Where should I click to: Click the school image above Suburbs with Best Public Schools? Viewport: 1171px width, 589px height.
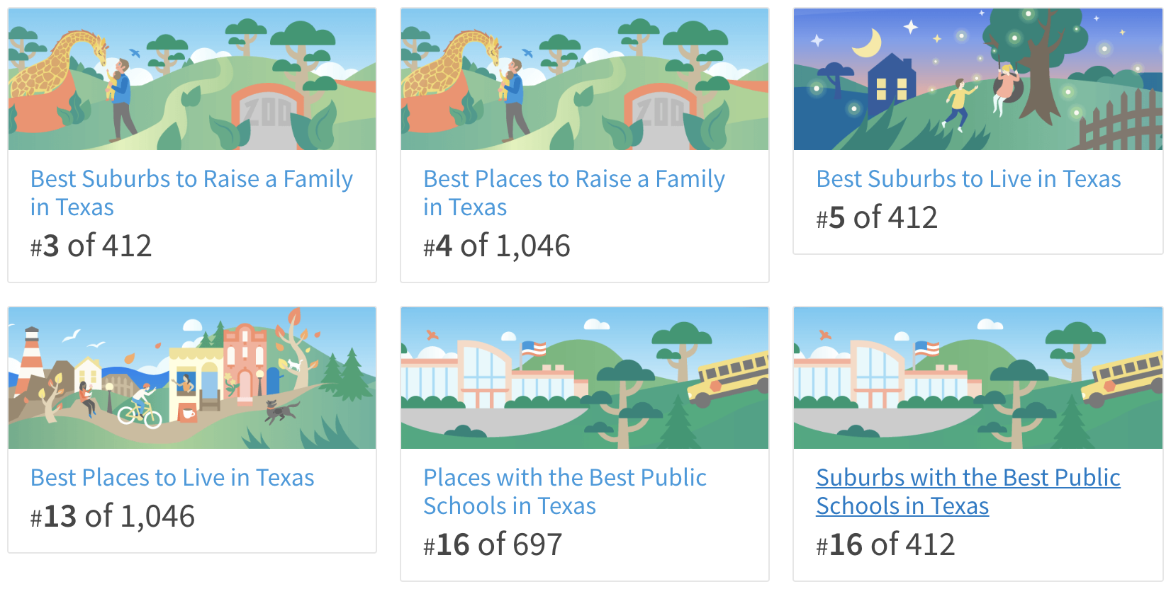(978, 378)
